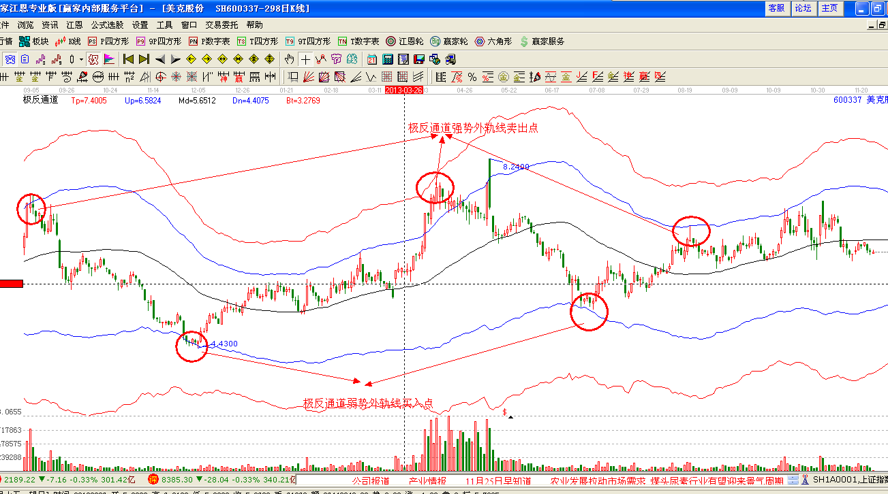Open the 交易委托 menu

[222, 25]
